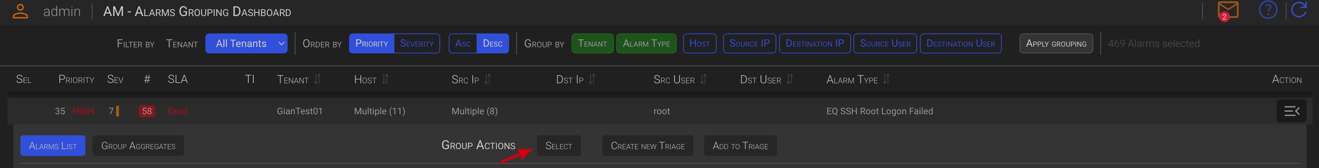Click the admin user profile icon
Viewport: 1319px width, 168px height.
pos(20,11)
